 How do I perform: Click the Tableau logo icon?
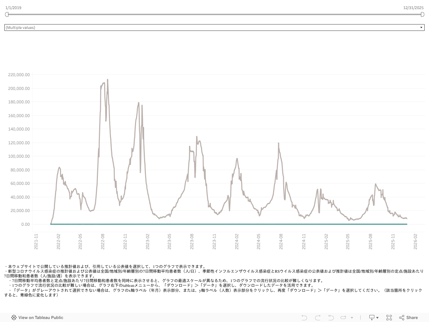click(x=14, y=318)
